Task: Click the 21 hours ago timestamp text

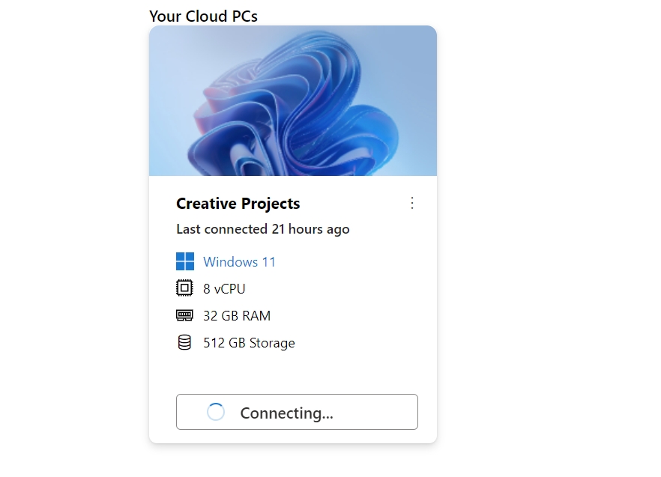Action: click(310, 229)
